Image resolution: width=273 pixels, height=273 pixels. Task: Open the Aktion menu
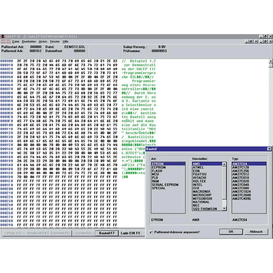pos(43,42)
